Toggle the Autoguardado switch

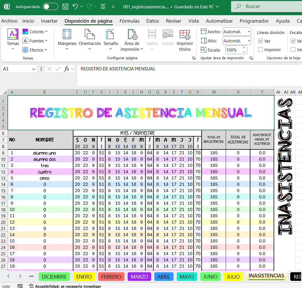(50, 7)
